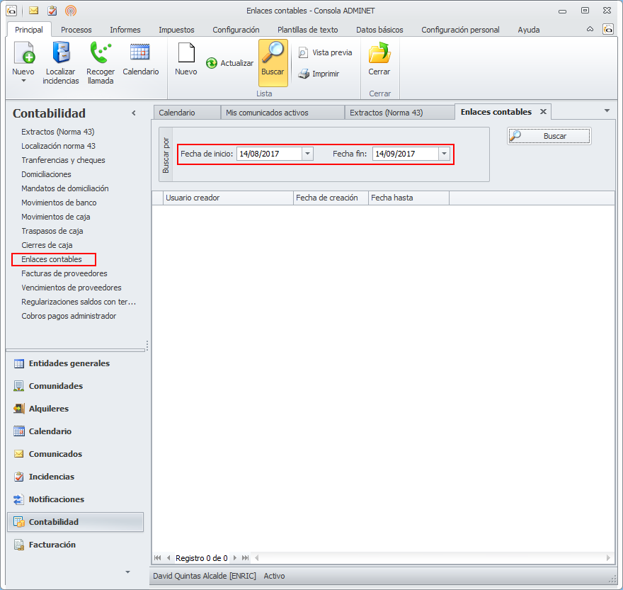Open Localización norma 43
623x590 pixels.
[58, 147]
